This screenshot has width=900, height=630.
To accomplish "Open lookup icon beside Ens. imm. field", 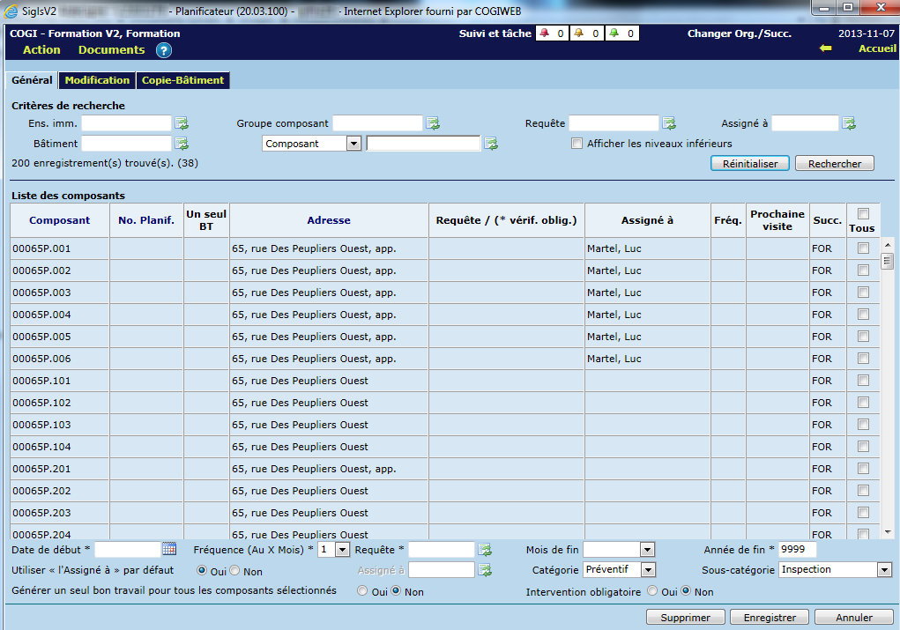I will (x=182, y=123).
